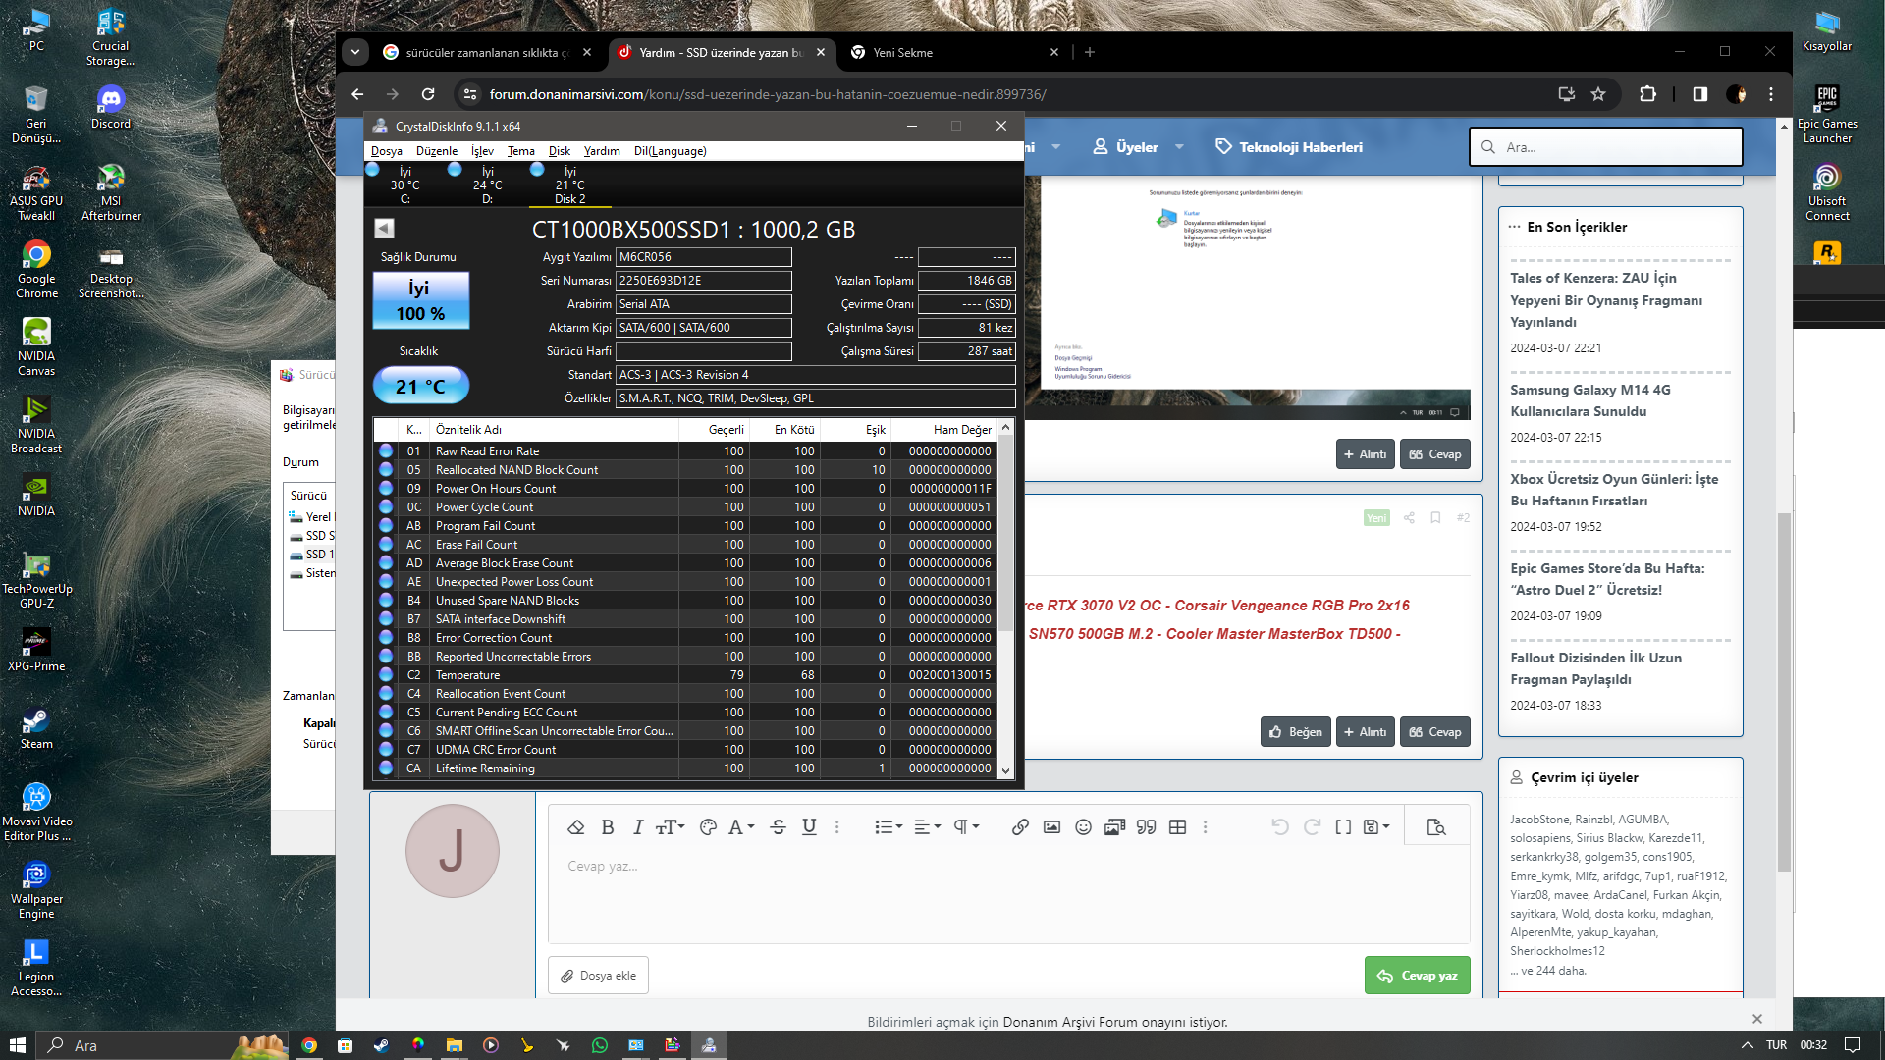Viewport: 1885px width, 1060px height.
Task: Click the İşlev menu in CrystalDiskInfo
Action: point(479,150)
